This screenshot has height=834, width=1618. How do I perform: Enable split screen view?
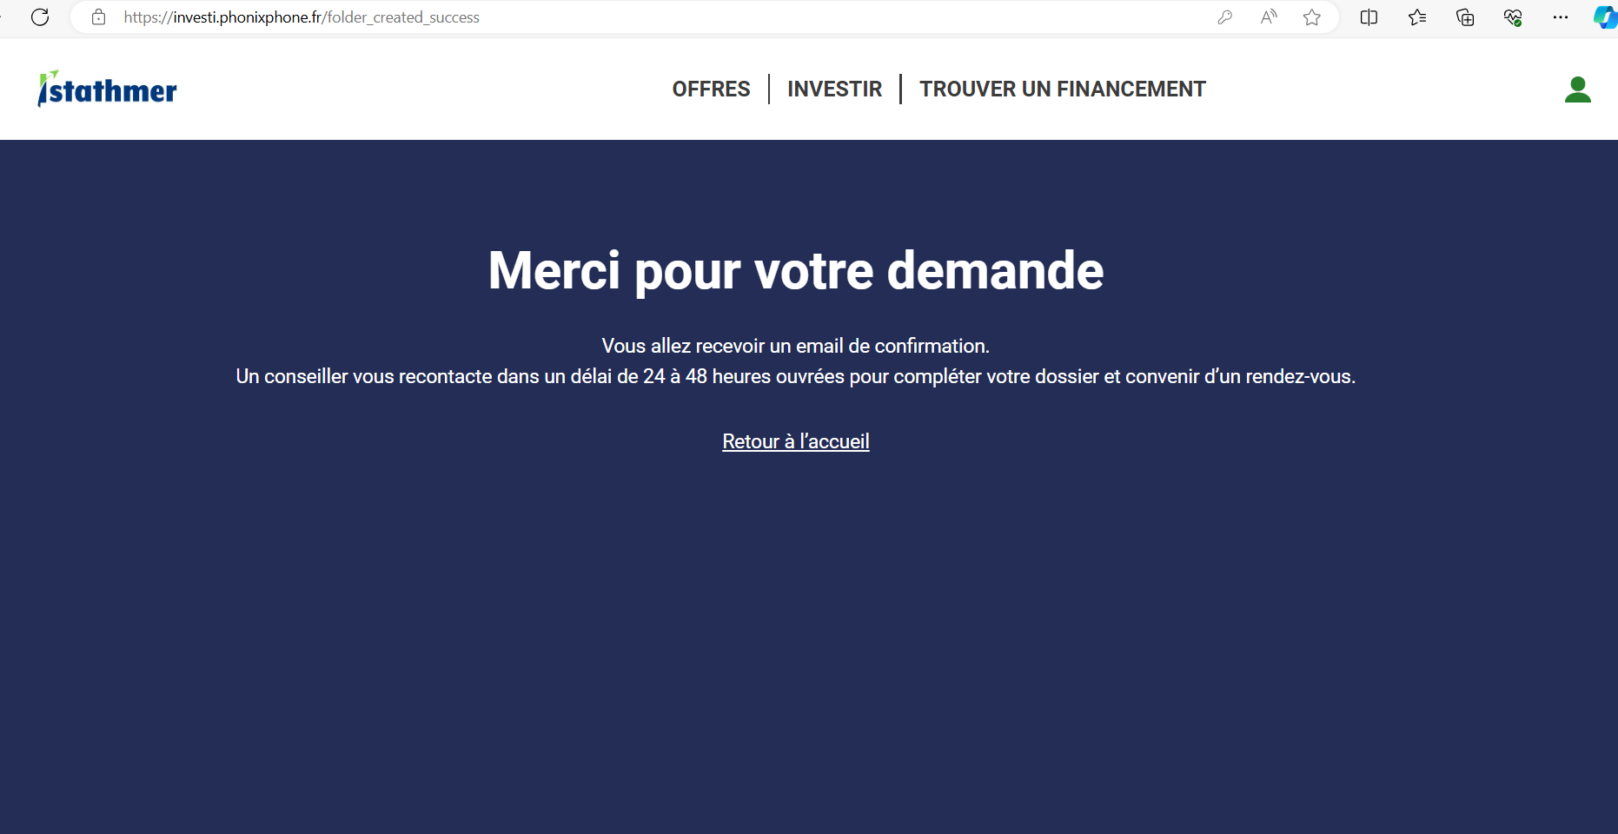[x=1369, y=17]
